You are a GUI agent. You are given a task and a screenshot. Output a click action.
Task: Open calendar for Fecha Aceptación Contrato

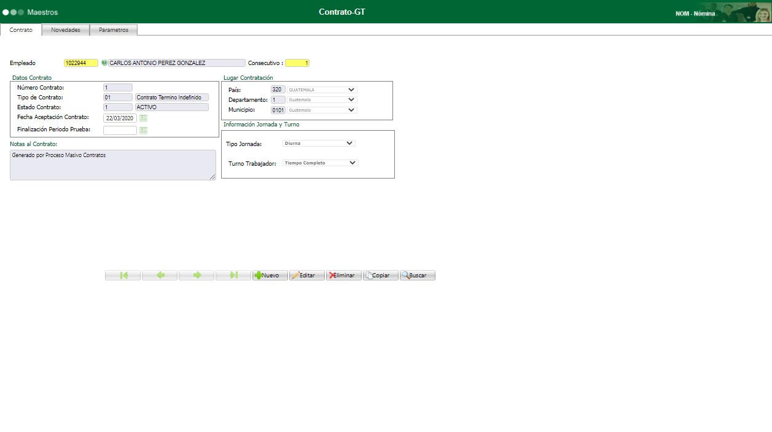click(x=144, y=118)
